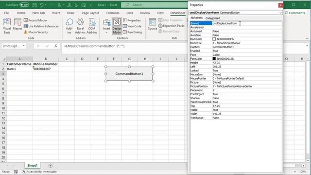Viewport: 311px width, 175px height.
Task: Select the Font property row
Action: tap(236, 55)
